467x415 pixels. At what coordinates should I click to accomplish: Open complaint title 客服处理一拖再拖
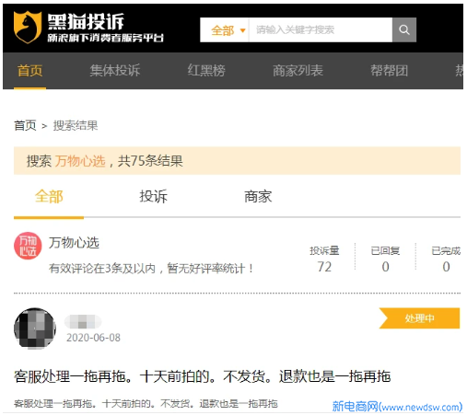point(202,376)
